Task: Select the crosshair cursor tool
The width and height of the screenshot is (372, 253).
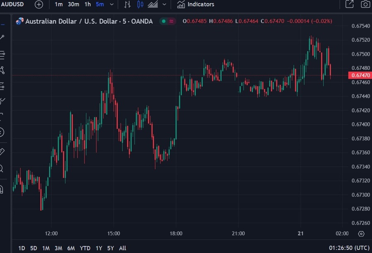Action: [x=2, y=24]
